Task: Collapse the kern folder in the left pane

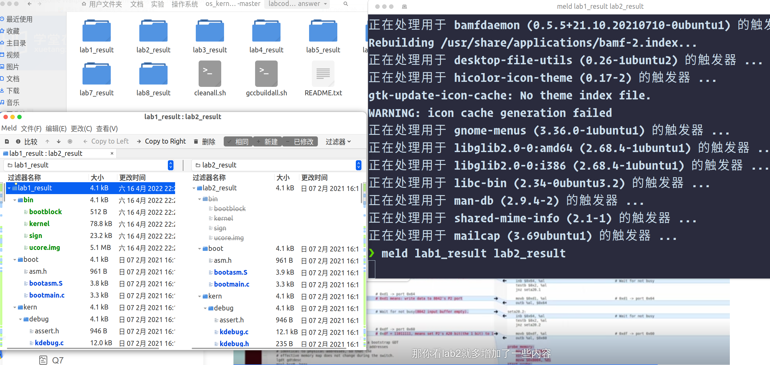Action: point(15,307)
